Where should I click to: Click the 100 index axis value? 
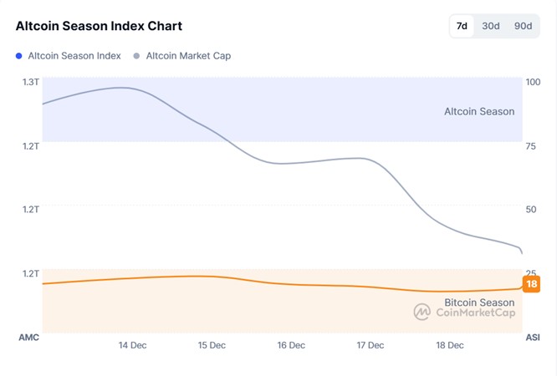pos(533,82)
